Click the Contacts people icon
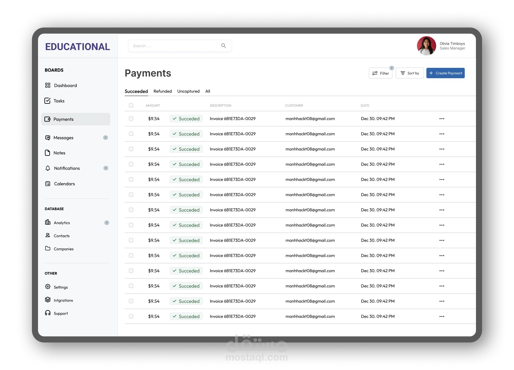514x370 pixels. pos(48,235)
